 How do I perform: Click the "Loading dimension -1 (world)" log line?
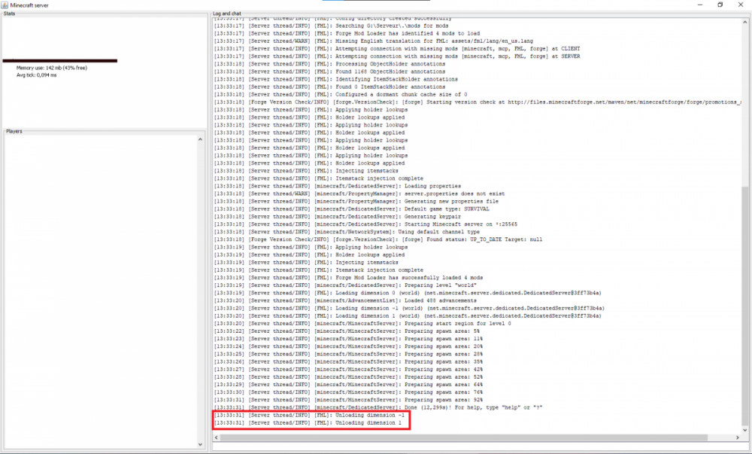pos(409,309)
